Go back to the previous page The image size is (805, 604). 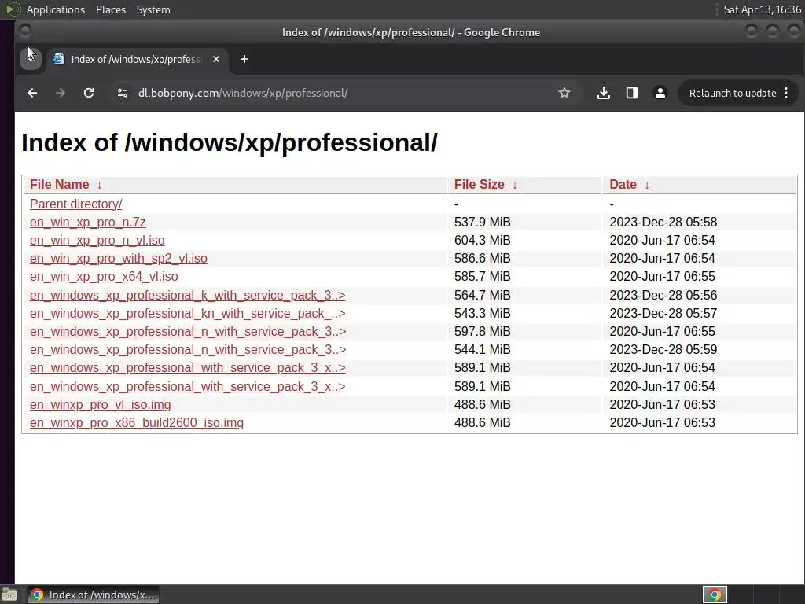(x=32, y=93)
